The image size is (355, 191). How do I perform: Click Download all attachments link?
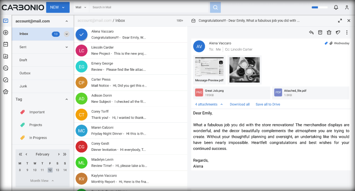pos(240,104)
